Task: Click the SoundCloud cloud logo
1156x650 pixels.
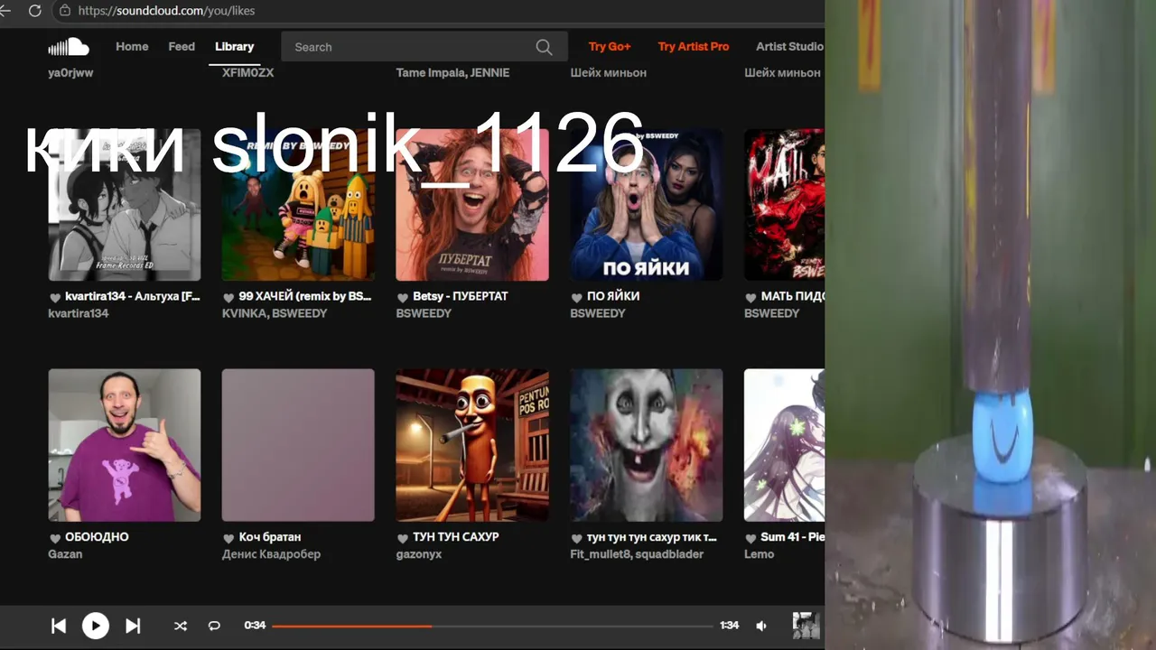Action: click(x=69, y=47)
